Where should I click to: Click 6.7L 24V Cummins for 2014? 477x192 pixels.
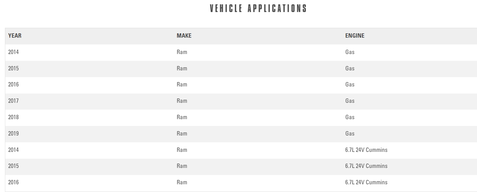coord(366,150)
